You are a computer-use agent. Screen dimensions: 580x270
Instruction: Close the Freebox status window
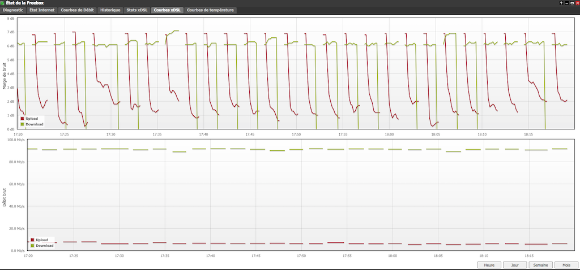click(x=577, y=3)
